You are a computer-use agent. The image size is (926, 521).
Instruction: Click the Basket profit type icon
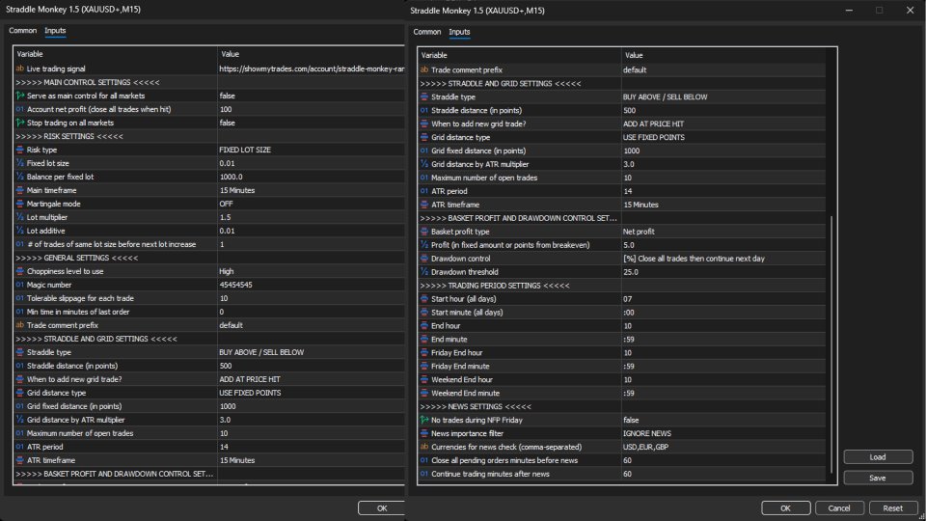[424, 232]
